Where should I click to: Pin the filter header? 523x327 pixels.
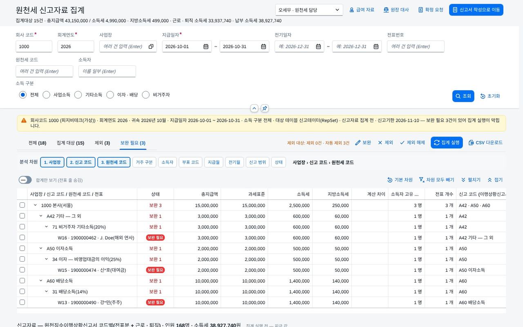coord(265,108)
